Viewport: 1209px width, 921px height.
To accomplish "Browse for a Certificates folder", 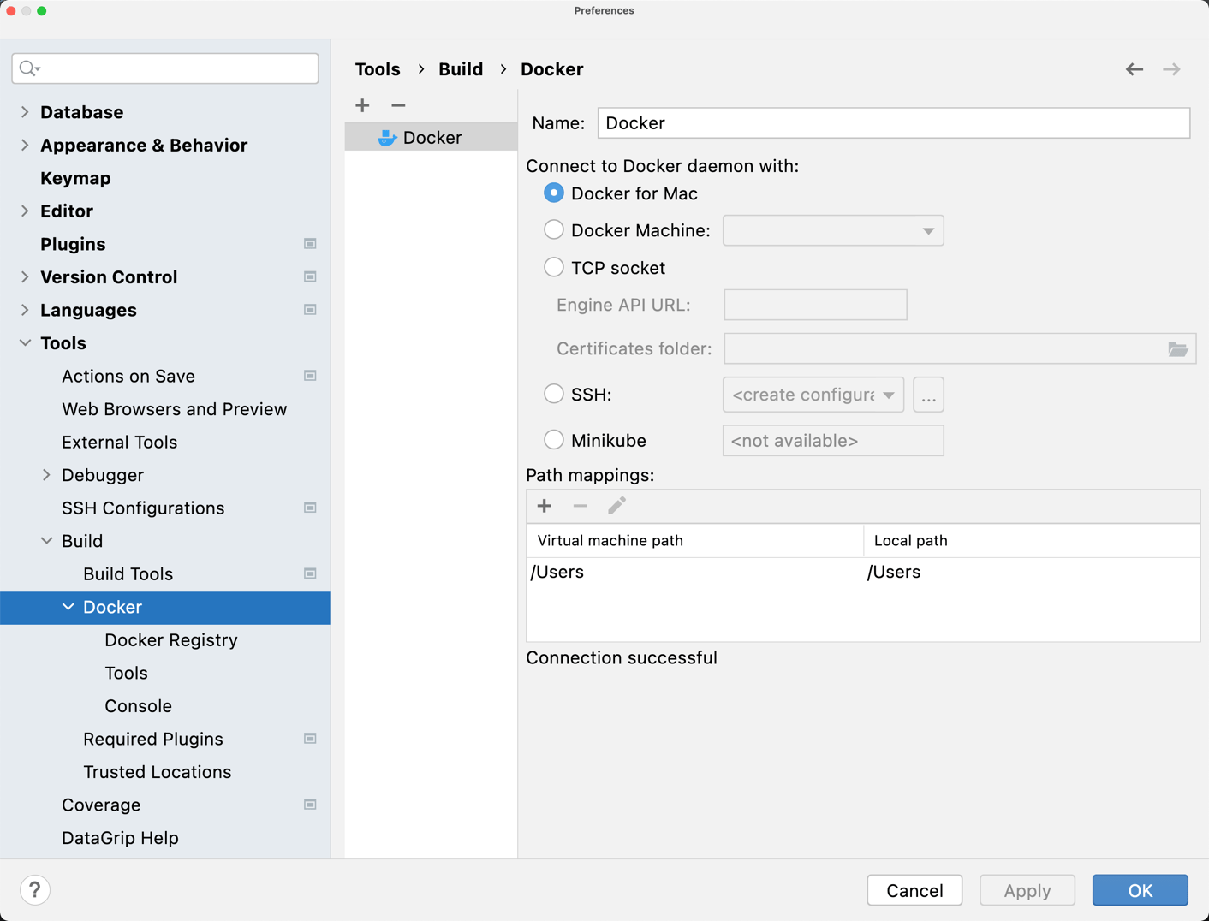I will pos(1178,348).
